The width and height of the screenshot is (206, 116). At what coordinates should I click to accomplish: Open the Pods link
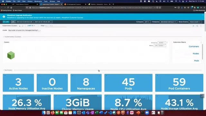tap(197, 61)
